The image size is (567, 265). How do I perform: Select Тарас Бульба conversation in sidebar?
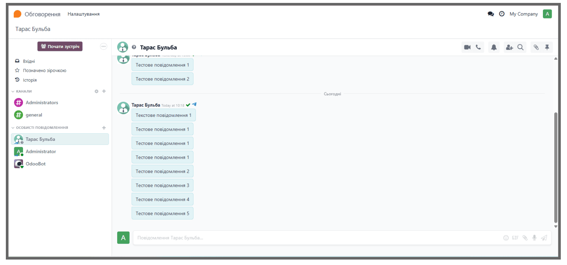60,139
